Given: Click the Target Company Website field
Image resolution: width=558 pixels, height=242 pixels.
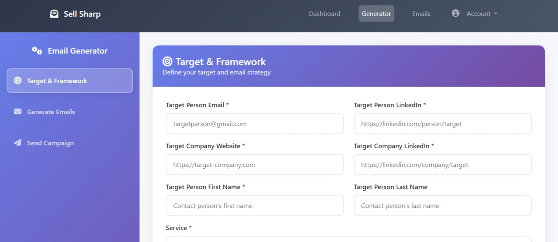Looking at the screenshot, I should tap(255, 165).
